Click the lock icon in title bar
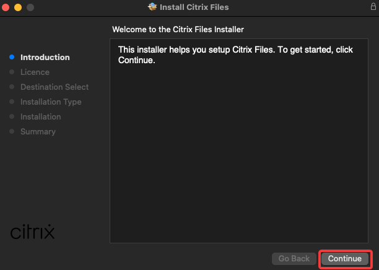Screen dimensions: 379x270 (372, 7)
